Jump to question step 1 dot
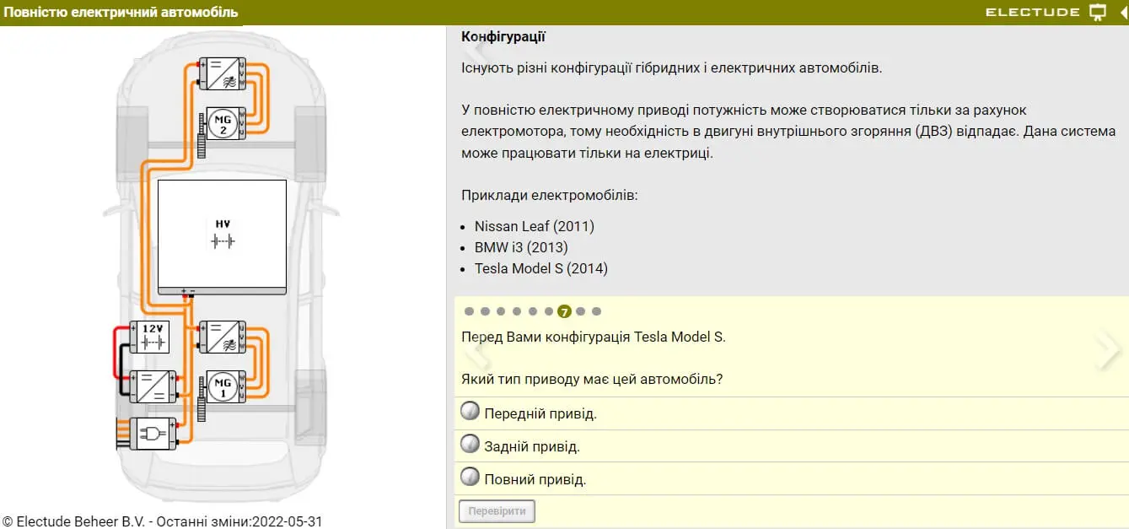The width and height of the screenshot is (1129, 529). (x=469, y=311)
